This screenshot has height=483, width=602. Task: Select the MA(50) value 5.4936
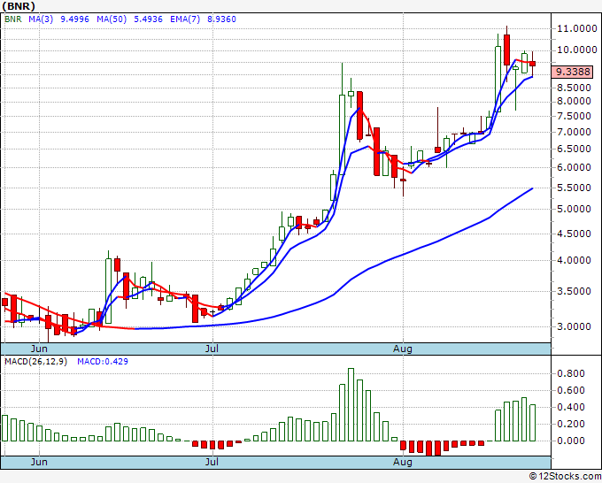click(148, 19)
